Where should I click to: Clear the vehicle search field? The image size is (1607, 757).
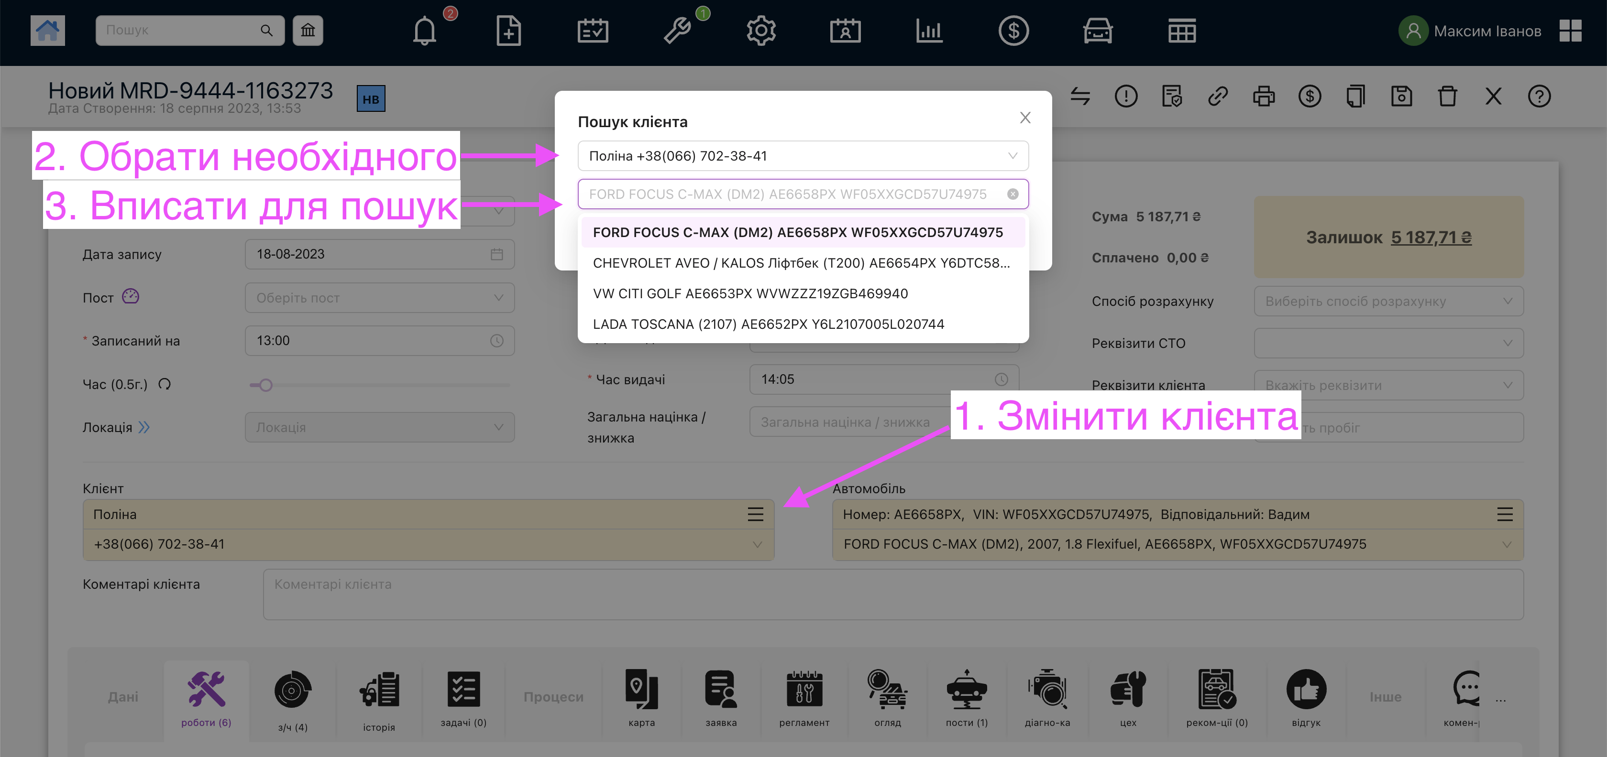pyautogui.click(x=1013, y=195)
